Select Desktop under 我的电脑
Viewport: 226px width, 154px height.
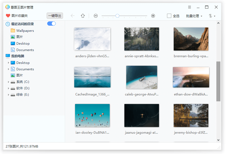tap(23, 63)
